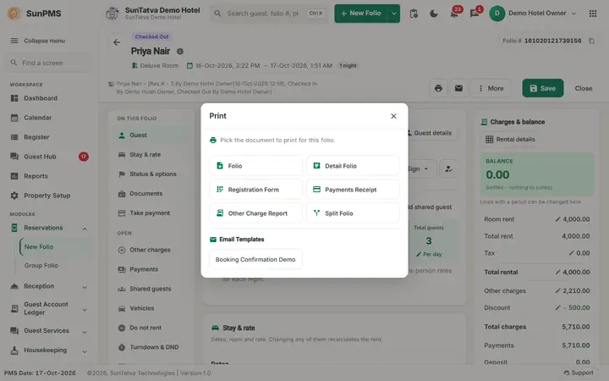Open the More options menu
Image resolution: width=609 pixels, height=381 pixels.
tap(491, 88)
